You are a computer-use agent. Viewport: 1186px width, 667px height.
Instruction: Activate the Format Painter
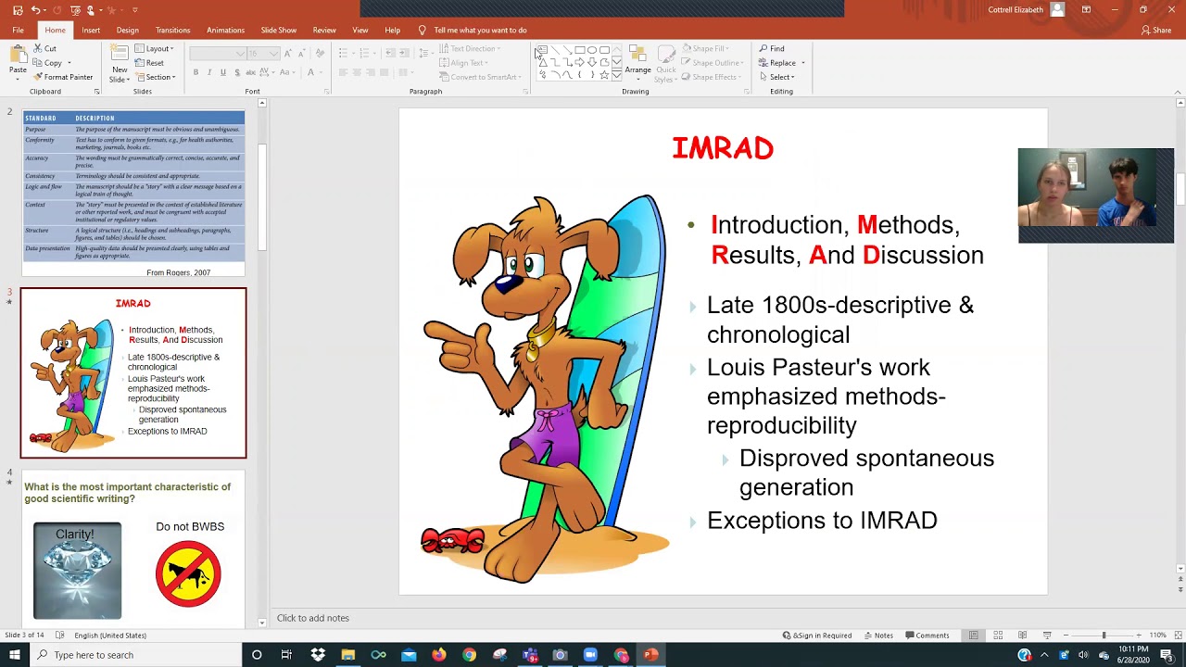pyautogui.click(x=63, y=77)
